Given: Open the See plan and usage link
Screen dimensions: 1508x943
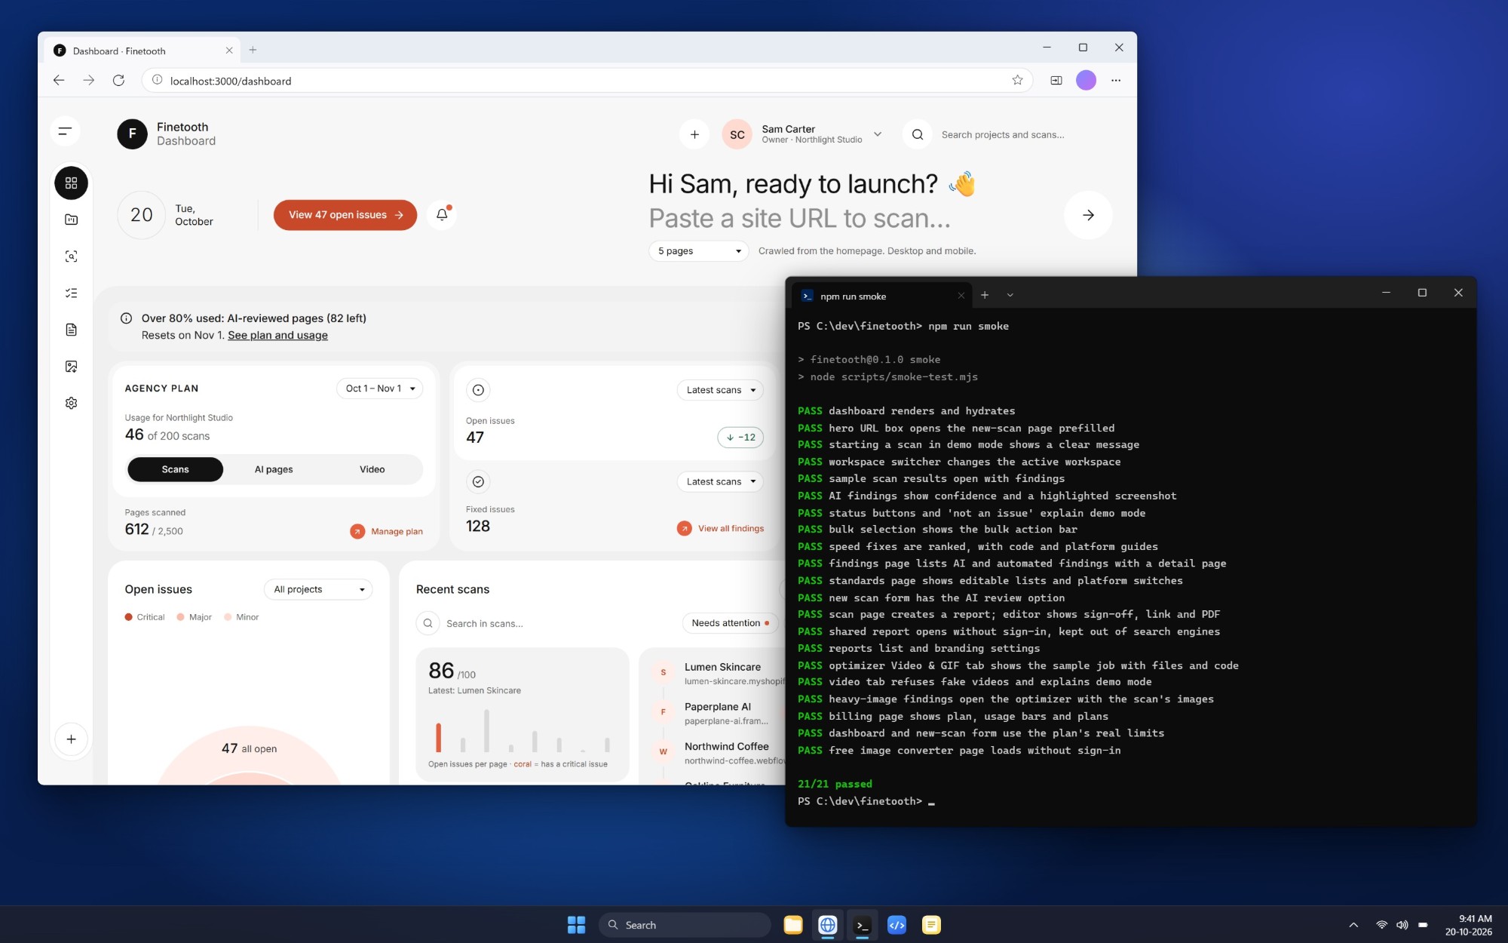Looking at the screenshot, I should point(277,336).
